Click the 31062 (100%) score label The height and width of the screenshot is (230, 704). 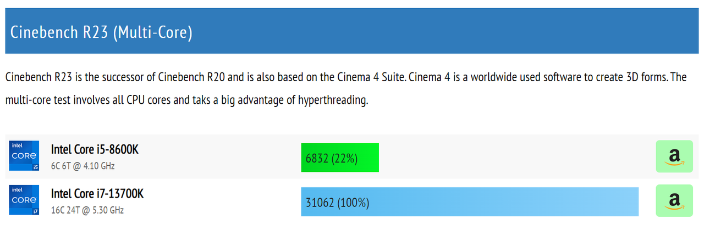[337, 203]
